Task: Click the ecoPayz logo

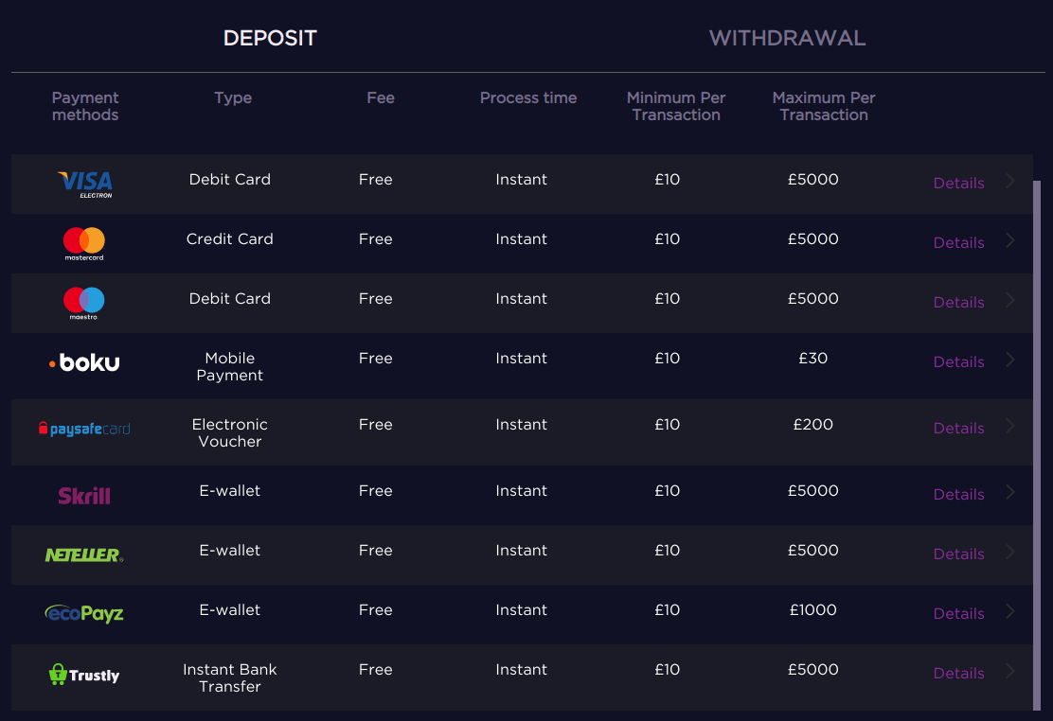Action: (84, 613)
